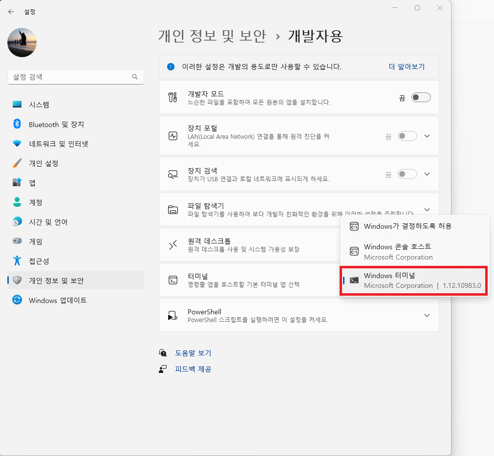
Task: Click the 장치 포털 pulse icon
Action: click(173, 136)
